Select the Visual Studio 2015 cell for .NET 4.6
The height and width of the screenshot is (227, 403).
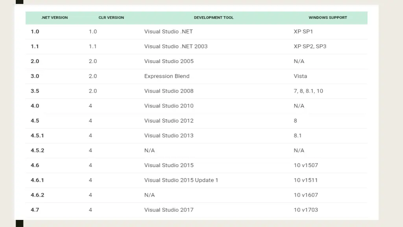pyautogui.click(x=169, y=165)
